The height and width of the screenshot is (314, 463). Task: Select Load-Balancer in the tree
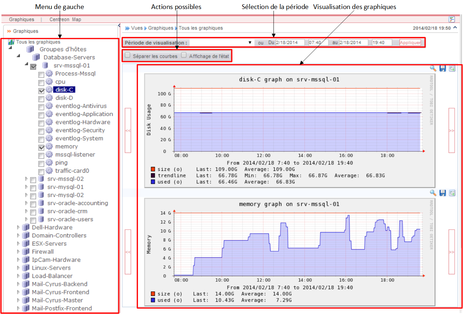coord(52,276)
